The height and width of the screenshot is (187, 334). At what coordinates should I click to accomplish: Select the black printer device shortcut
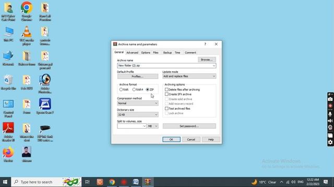tap(45, 133)
